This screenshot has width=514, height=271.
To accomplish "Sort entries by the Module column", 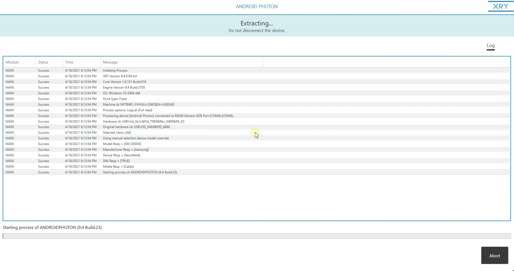I will 12,62.
